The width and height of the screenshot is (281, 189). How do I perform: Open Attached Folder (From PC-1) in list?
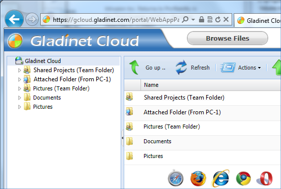pyautogui.click(x=182, y=112)
